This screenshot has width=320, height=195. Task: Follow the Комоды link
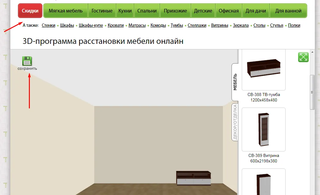[158, 25]
